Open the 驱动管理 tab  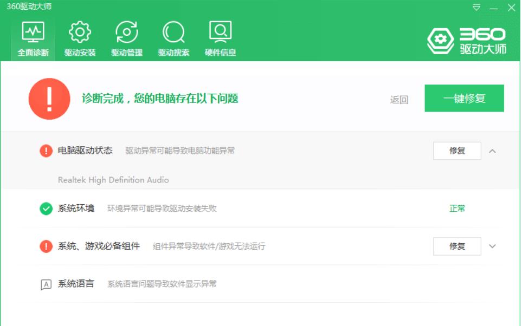pos(127,38)
